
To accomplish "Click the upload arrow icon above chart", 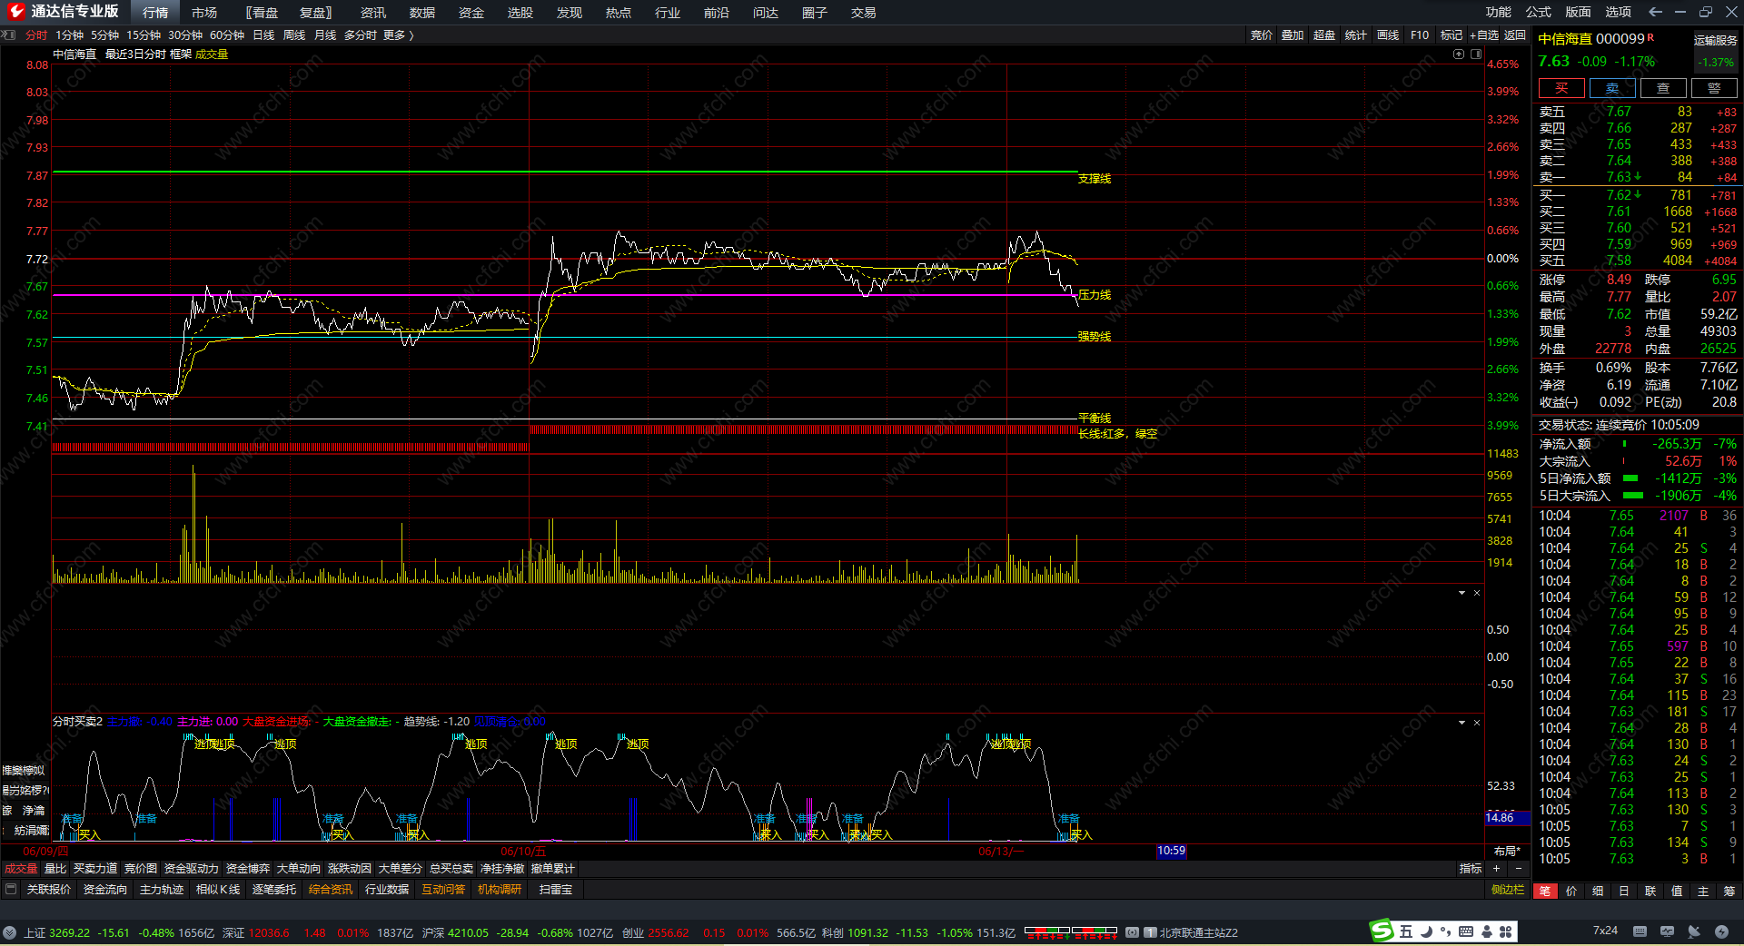I will pos(1459,54).
